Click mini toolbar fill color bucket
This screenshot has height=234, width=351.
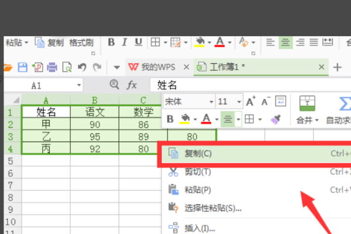(x=184, y=119)
